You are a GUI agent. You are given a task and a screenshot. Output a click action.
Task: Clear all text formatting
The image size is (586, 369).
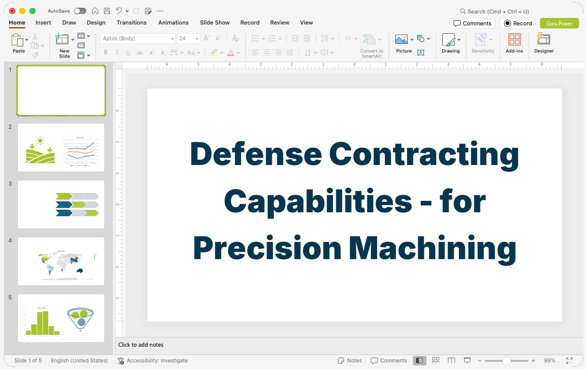(x=235, y=39)
